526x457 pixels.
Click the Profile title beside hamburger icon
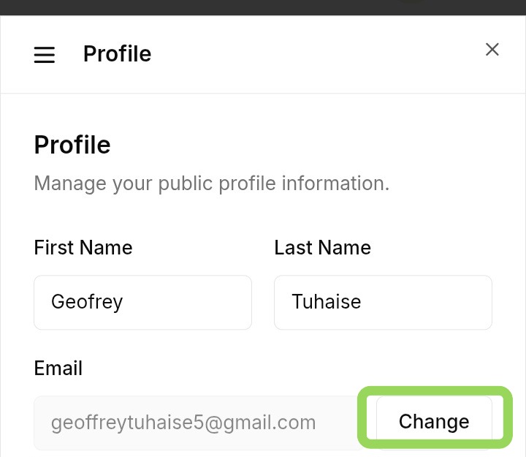[117, 54]
